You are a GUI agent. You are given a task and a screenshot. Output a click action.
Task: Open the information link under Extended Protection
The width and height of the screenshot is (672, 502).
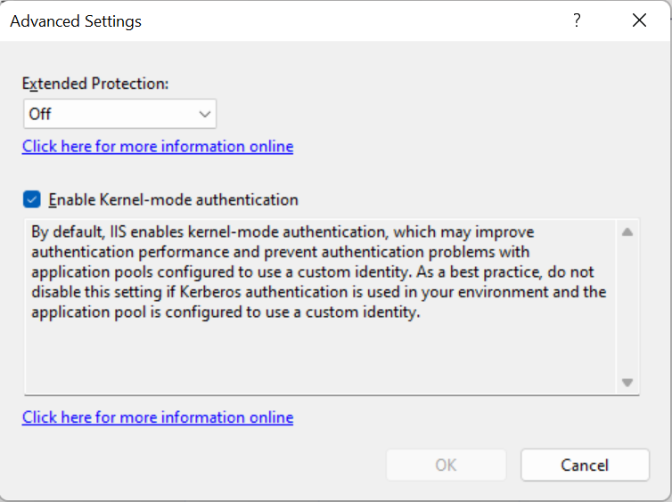tap(158, 146)
